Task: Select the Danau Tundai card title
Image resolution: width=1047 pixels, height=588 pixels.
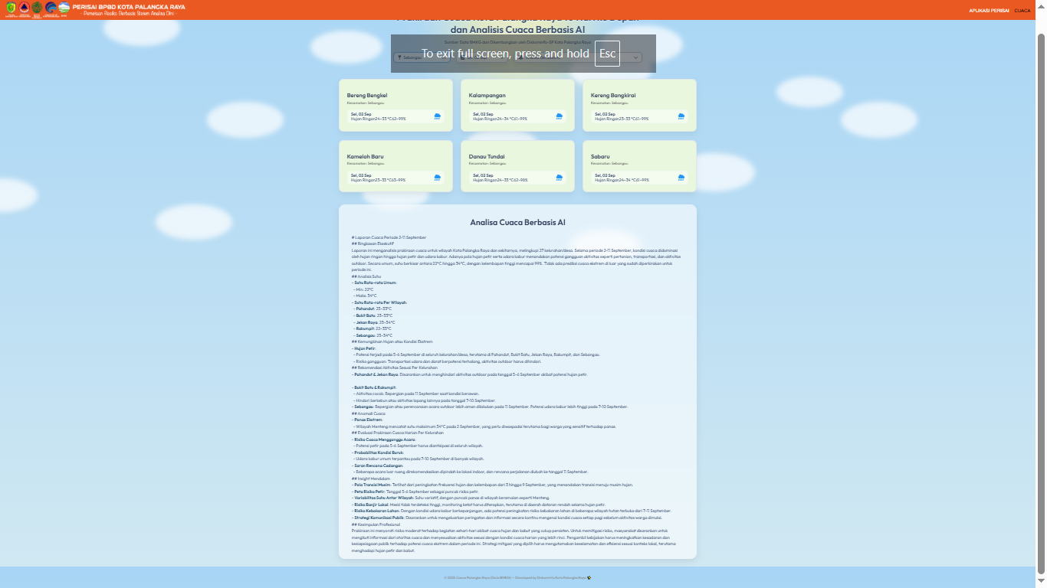Action: [487, 157]
